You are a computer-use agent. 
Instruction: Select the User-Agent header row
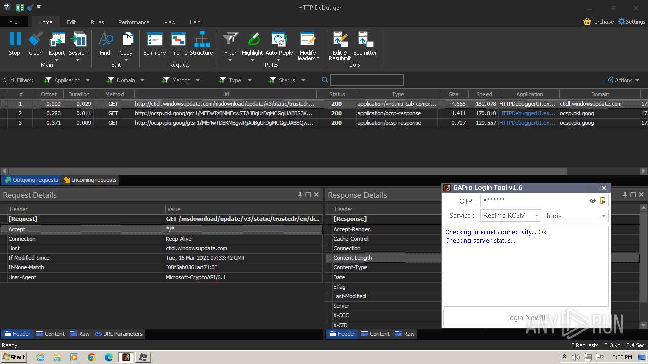[161, 277]
